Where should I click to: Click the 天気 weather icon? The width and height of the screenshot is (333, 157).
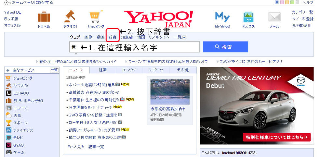(x=8, y=115)
